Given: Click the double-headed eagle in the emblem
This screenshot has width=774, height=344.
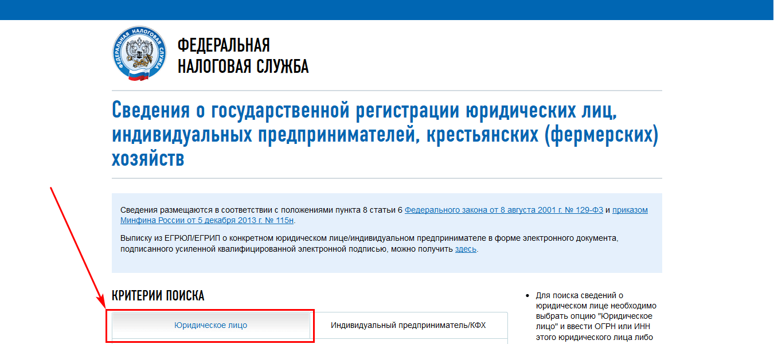Looking at the screenshot, I should [139, 53].
